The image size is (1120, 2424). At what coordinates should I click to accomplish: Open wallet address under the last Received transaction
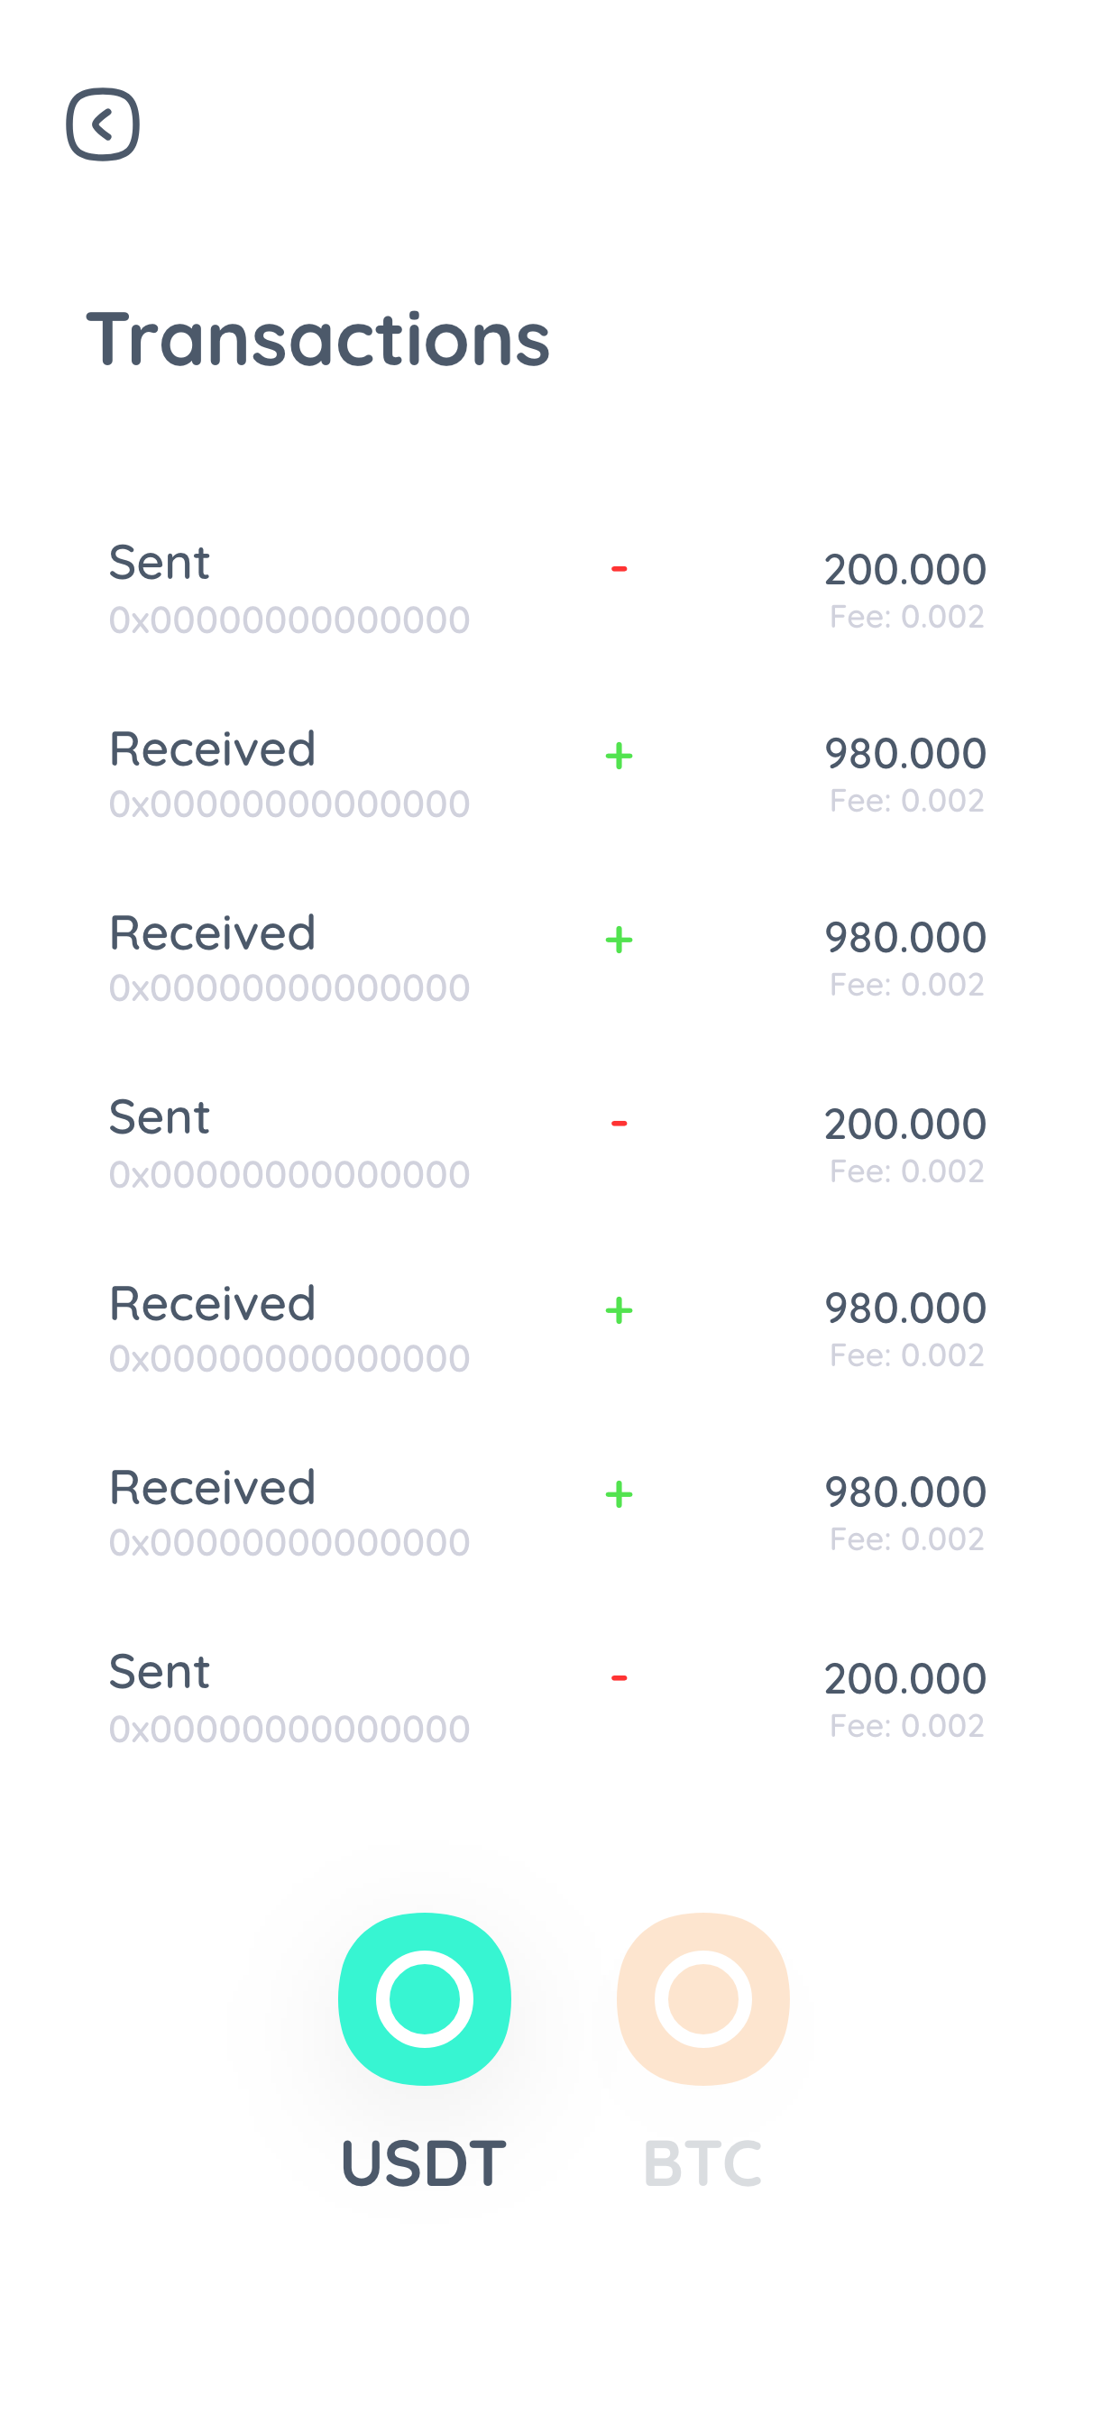click(289, 1541)
